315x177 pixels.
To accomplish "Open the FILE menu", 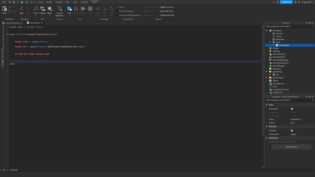I will click(x=4, y=2).
